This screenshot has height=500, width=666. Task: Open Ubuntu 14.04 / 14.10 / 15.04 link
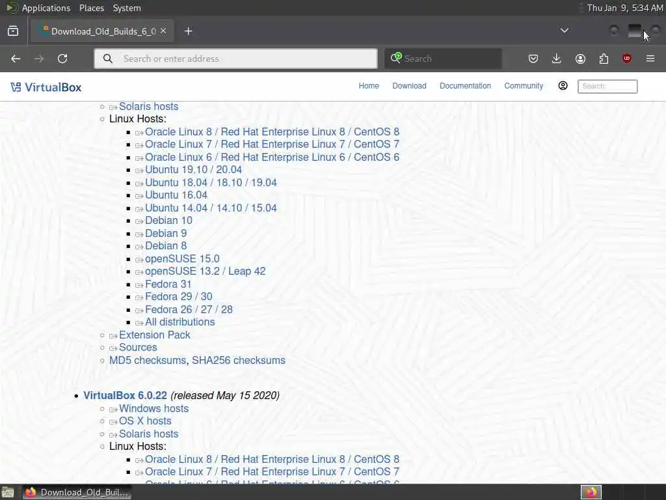tap(211, 208)
